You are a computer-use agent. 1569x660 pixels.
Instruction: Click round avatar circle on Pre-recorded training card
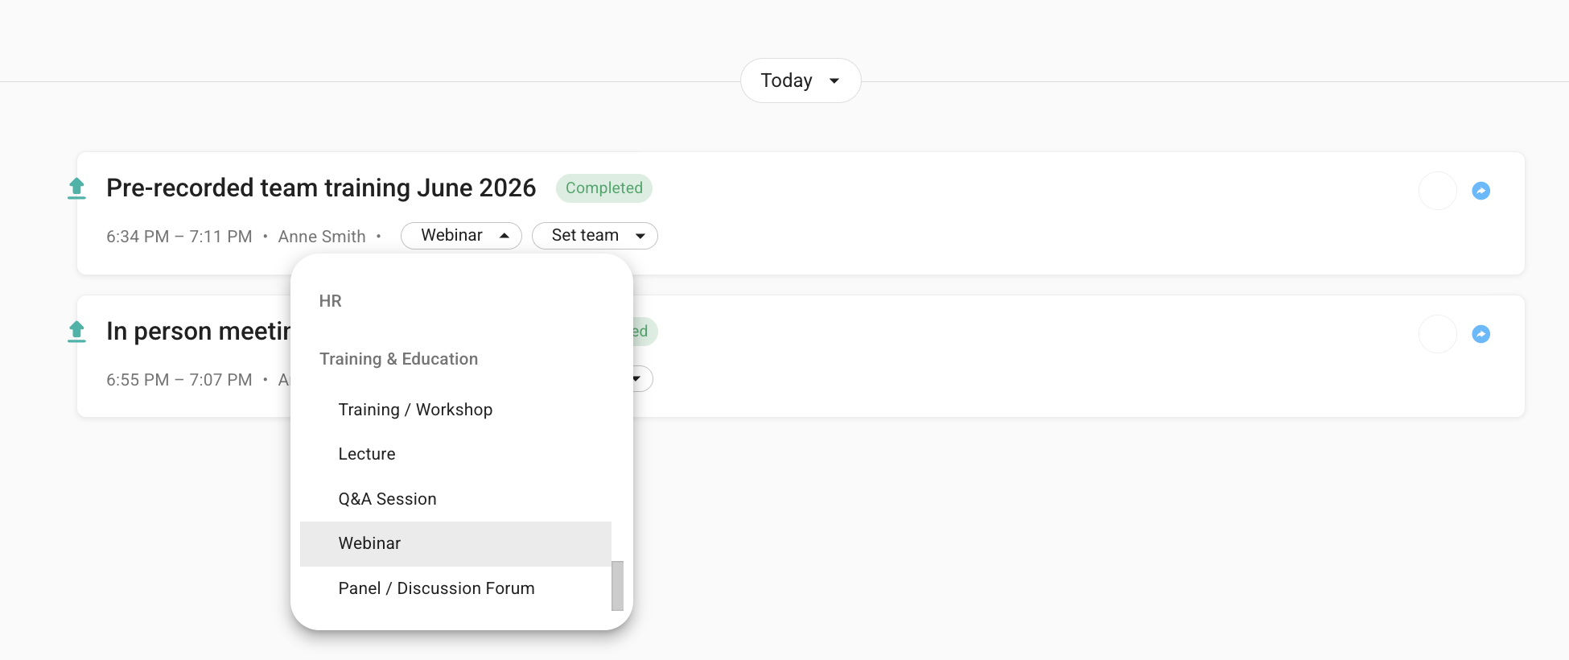coord(1437,191)
